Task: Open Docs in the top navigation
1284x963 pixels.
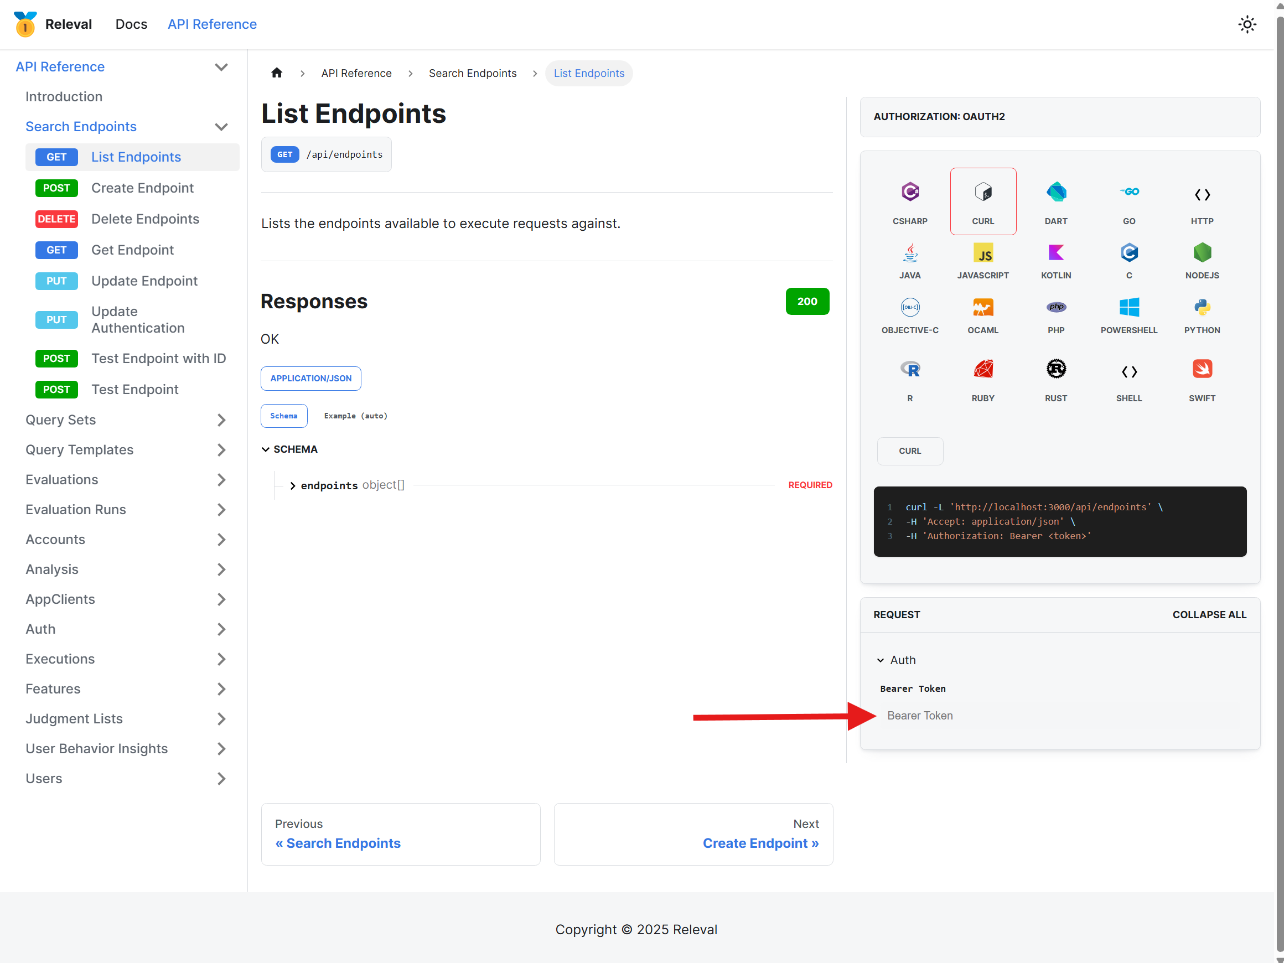Action: tap(131, 24)
